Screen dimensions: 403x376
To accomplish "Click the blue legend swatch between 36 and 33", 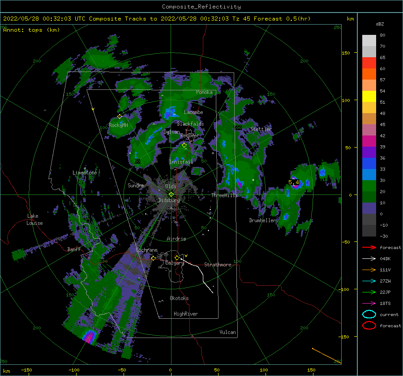I will [x=369, y=164].
